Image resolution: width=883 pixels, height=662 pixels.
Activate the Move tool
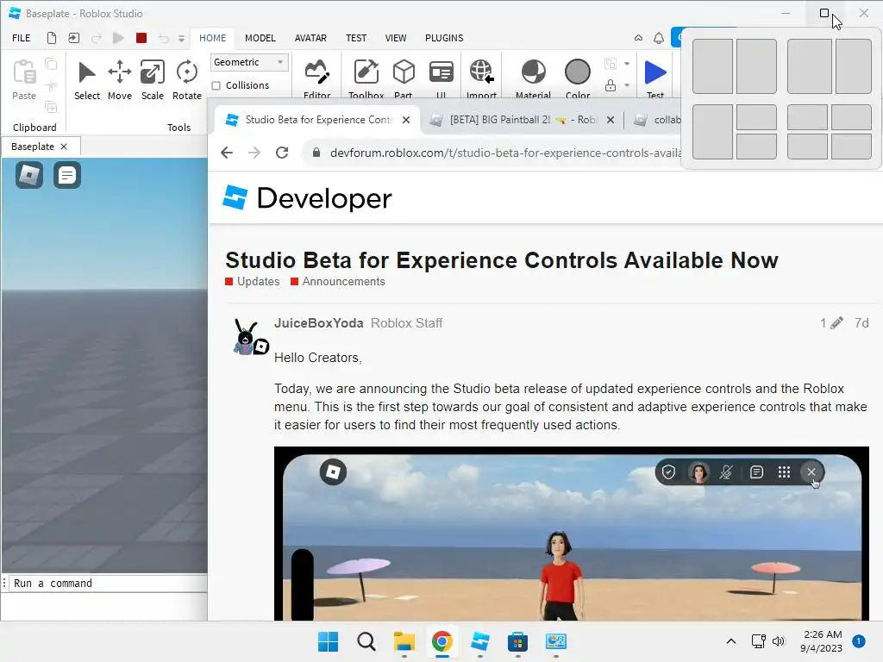pos(119,80)
